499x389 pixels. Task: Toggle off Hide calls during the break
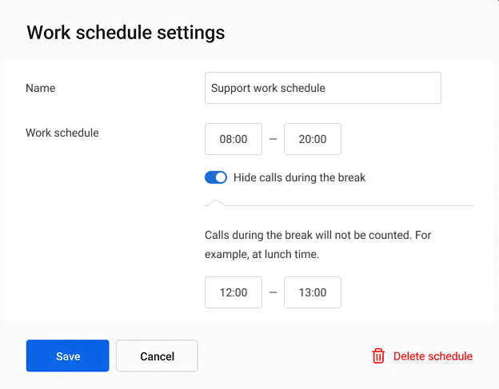click(216, 177)
